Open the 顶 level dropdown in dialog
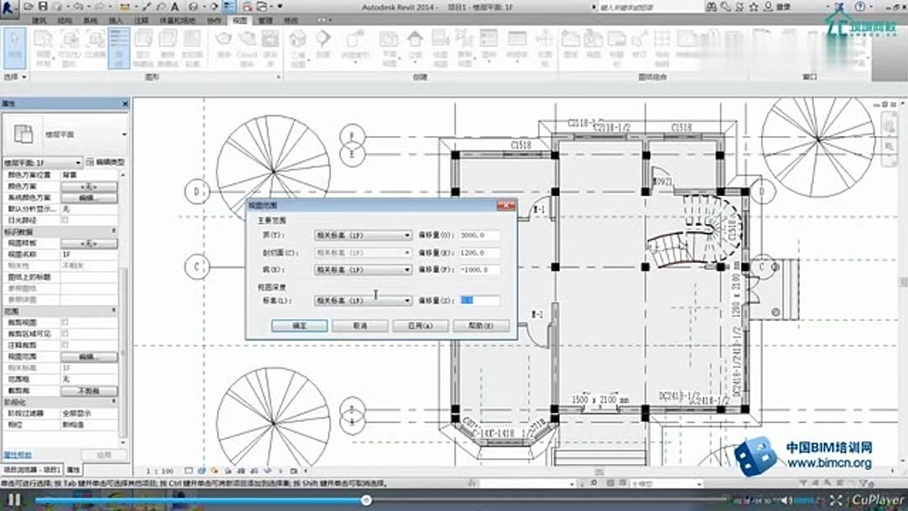 (362, 235)
